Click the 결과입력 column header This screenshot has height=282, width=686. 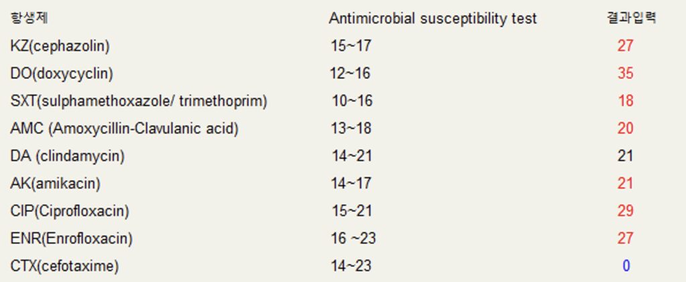coord(632,18)
